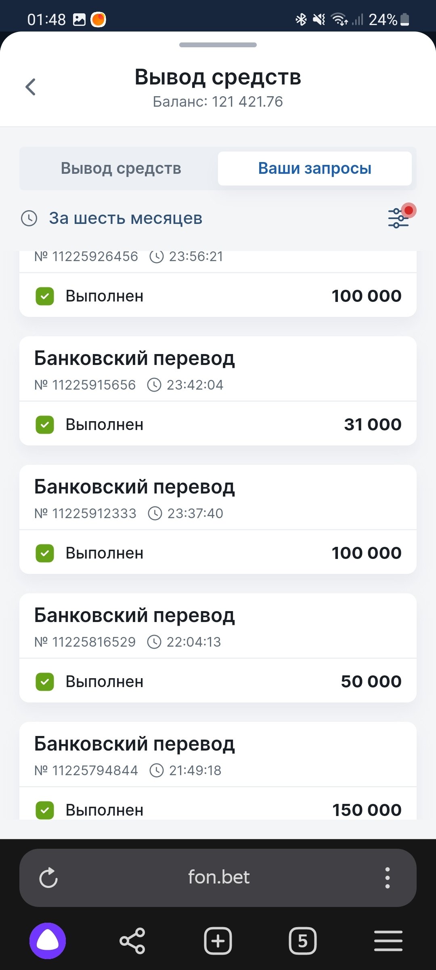436x970 pixels.
Task: Expand the 'За шесть месяцев' period selector
Action: 125,219
